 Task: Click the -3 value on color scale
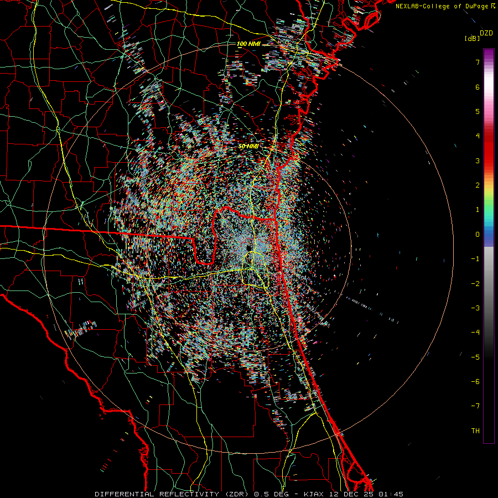pyautogui.click(x=475, y=308)
